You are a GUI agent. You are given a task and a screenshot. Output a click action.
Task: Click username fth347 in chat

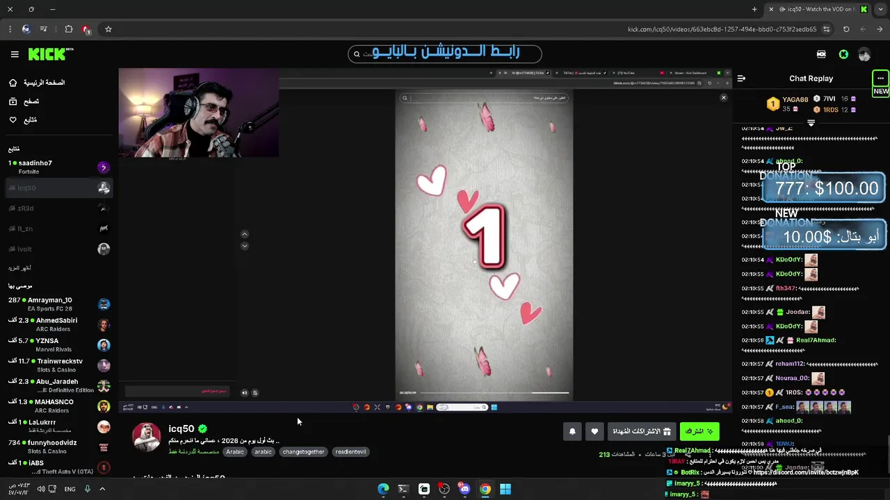tap(785, 288)
